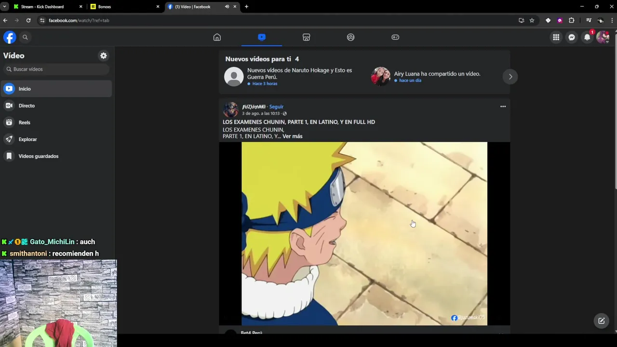Open Video settings gear icon

tap(103, 55)
